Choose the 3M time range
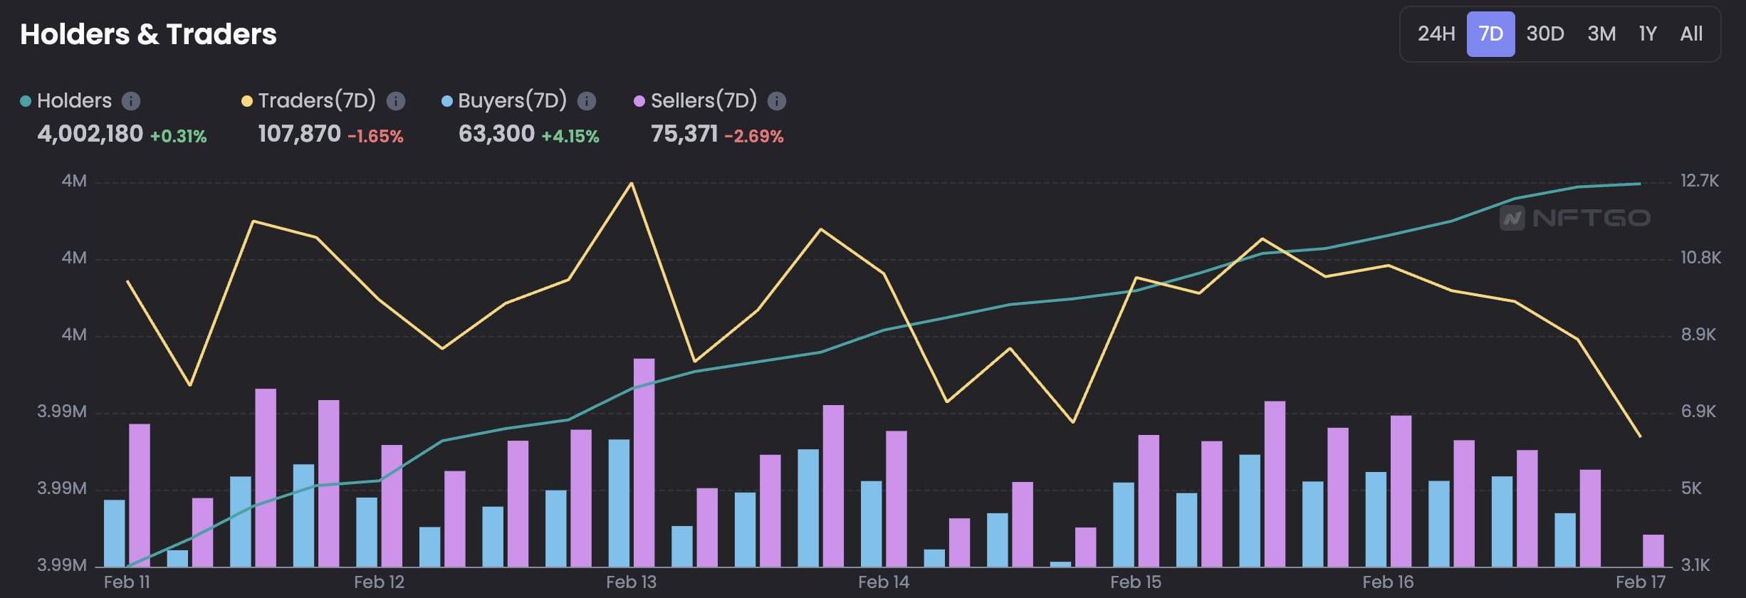The height and width of the screenshot is (598, 1746). [x=1601, y=34]
